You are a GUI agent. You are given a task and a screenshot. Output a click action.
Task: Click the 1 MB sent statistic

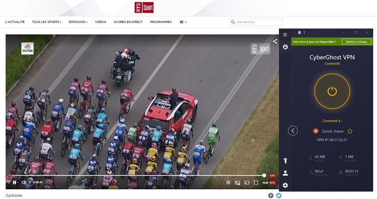pyautogui.click(x=349, y=157)
